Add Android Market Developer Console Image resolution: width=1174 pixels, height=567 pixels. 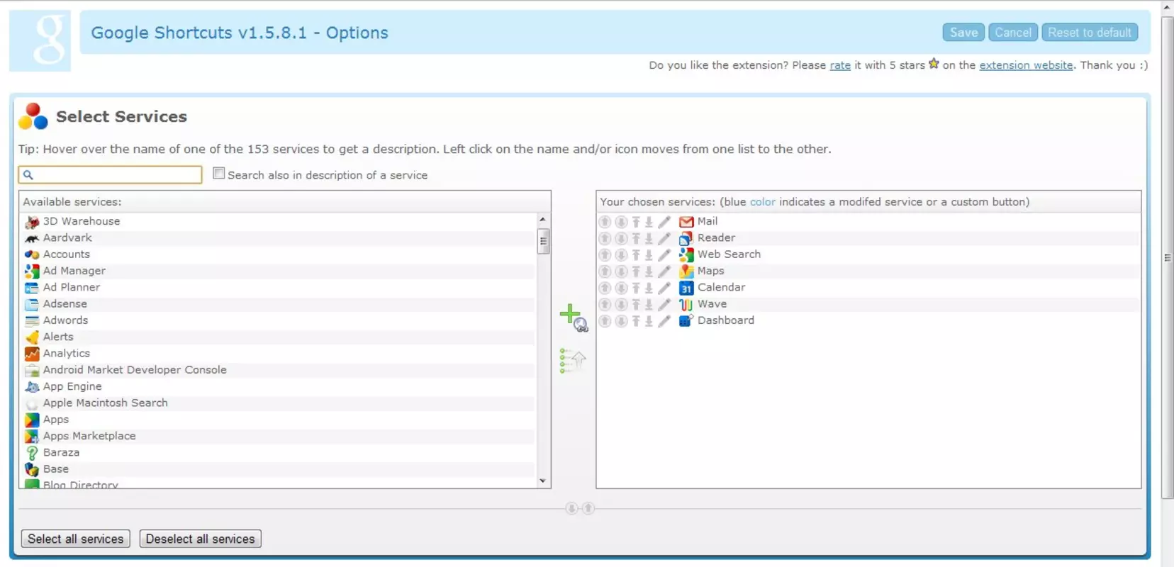[135, 370]
